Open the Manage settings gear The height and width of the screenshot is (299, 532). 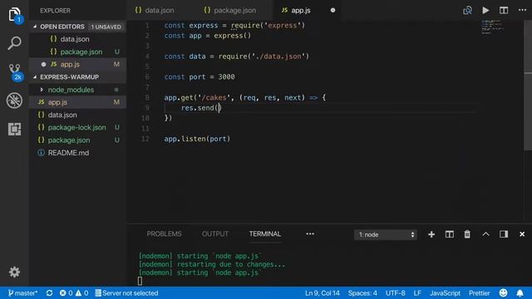pyautogui.click(x=14, y=272)
